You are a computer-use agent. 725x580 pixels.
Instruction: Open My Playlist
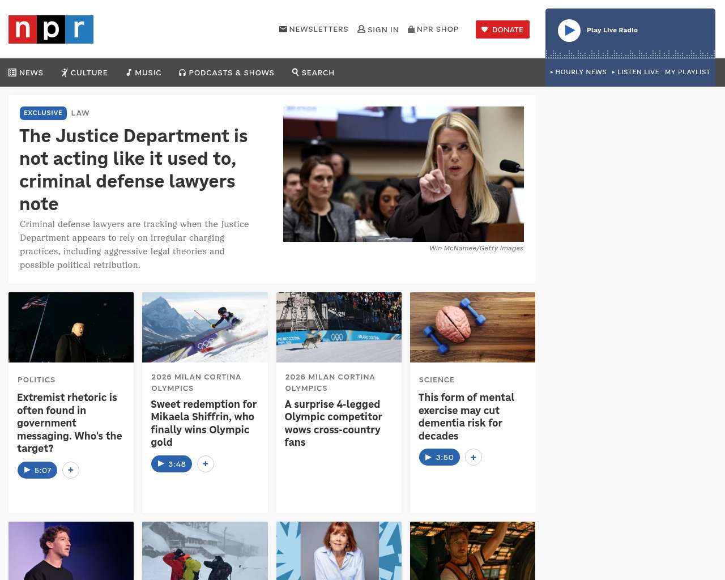(687, 72)
